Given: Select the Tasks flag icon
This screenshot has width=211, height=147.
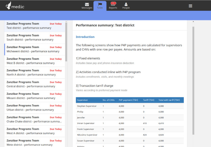Looking at the screenshot, I should tap(100, 4).
